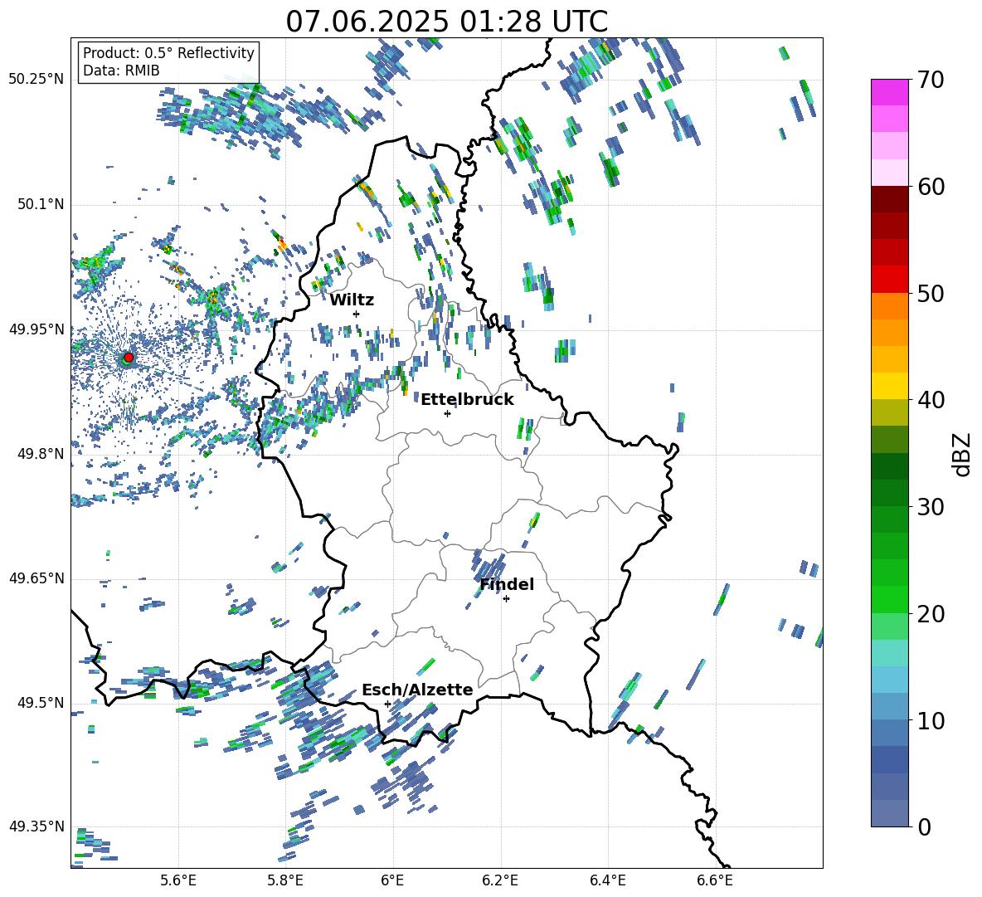Click the magenta 70 dBZ colorbar segment

(889, 92)
